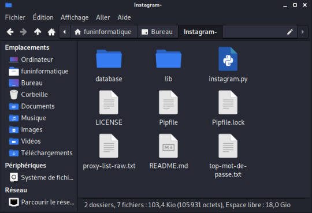The image size is (312, 213).
Task: Open Système de fichiers device
Action: (x=39, y=177)
